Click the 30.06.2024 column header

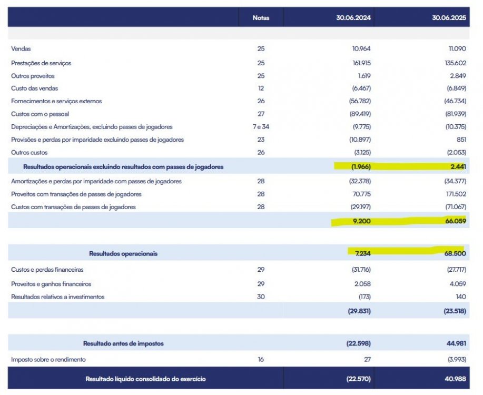353,18
